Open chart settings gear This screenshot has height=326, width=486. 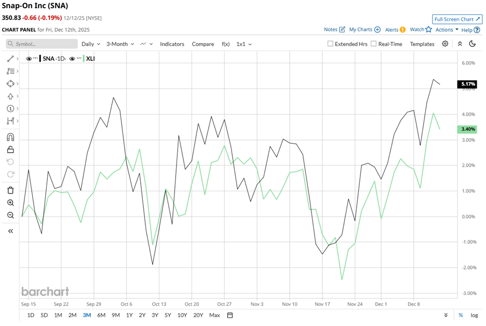[x=445, y=44]
